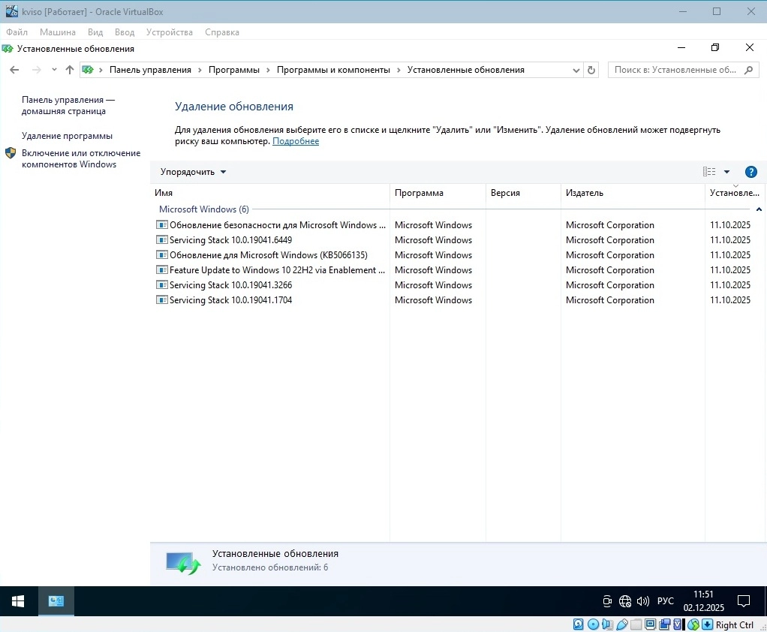This screenshot has width=767, height=632.
Task: Collapse the Microsoft Windows (6) group
Action: coord(759,209)
